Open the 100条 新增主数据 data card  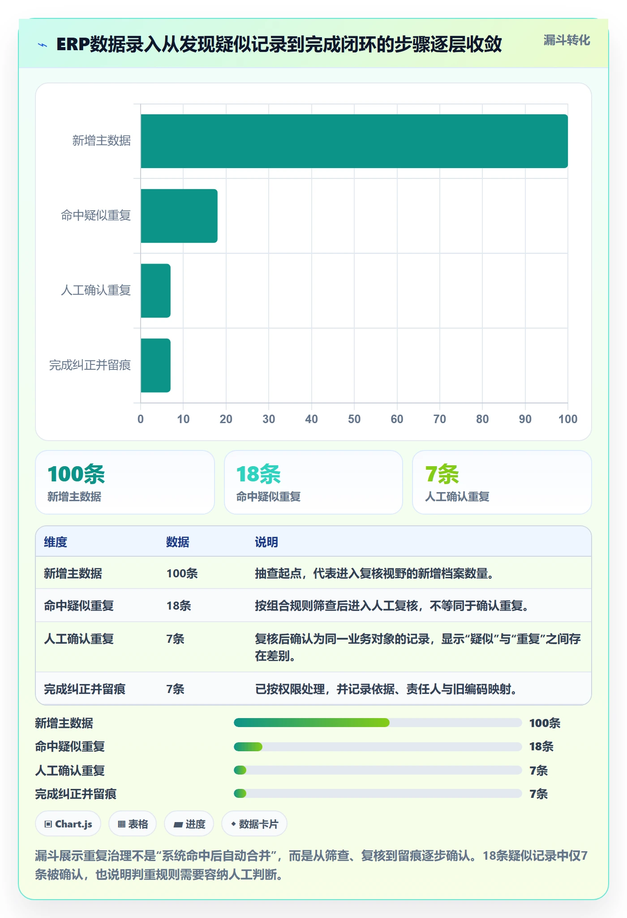125,482
